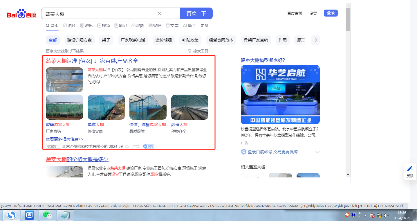
Task: Click the page scrollbar down arrow
Action: [x=348, y=175]
